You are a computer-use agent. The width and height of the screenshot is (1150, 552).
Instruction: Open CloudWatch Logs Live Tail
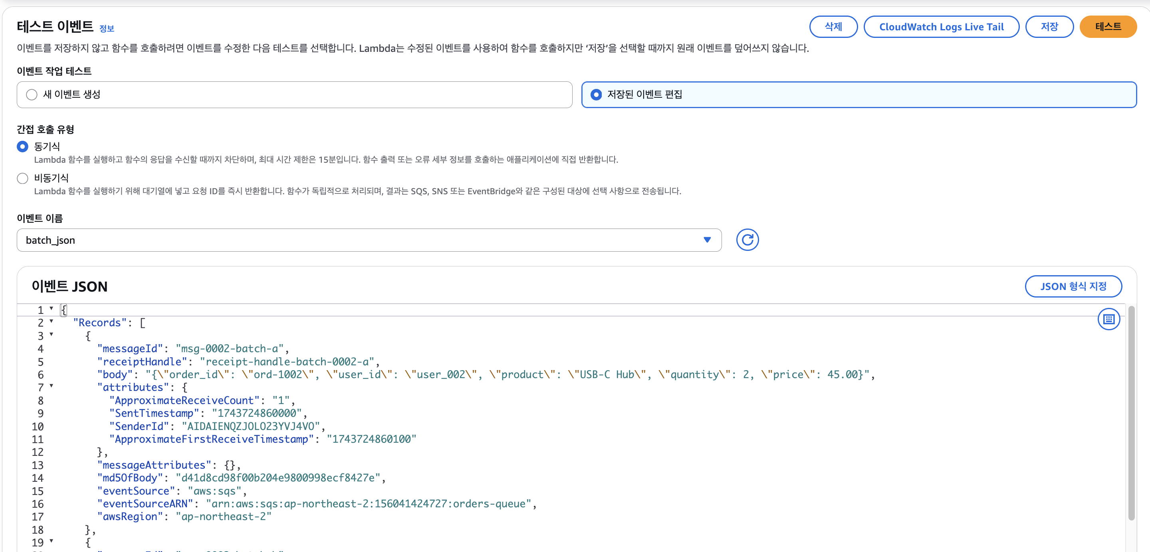click(x=941, y=27)
